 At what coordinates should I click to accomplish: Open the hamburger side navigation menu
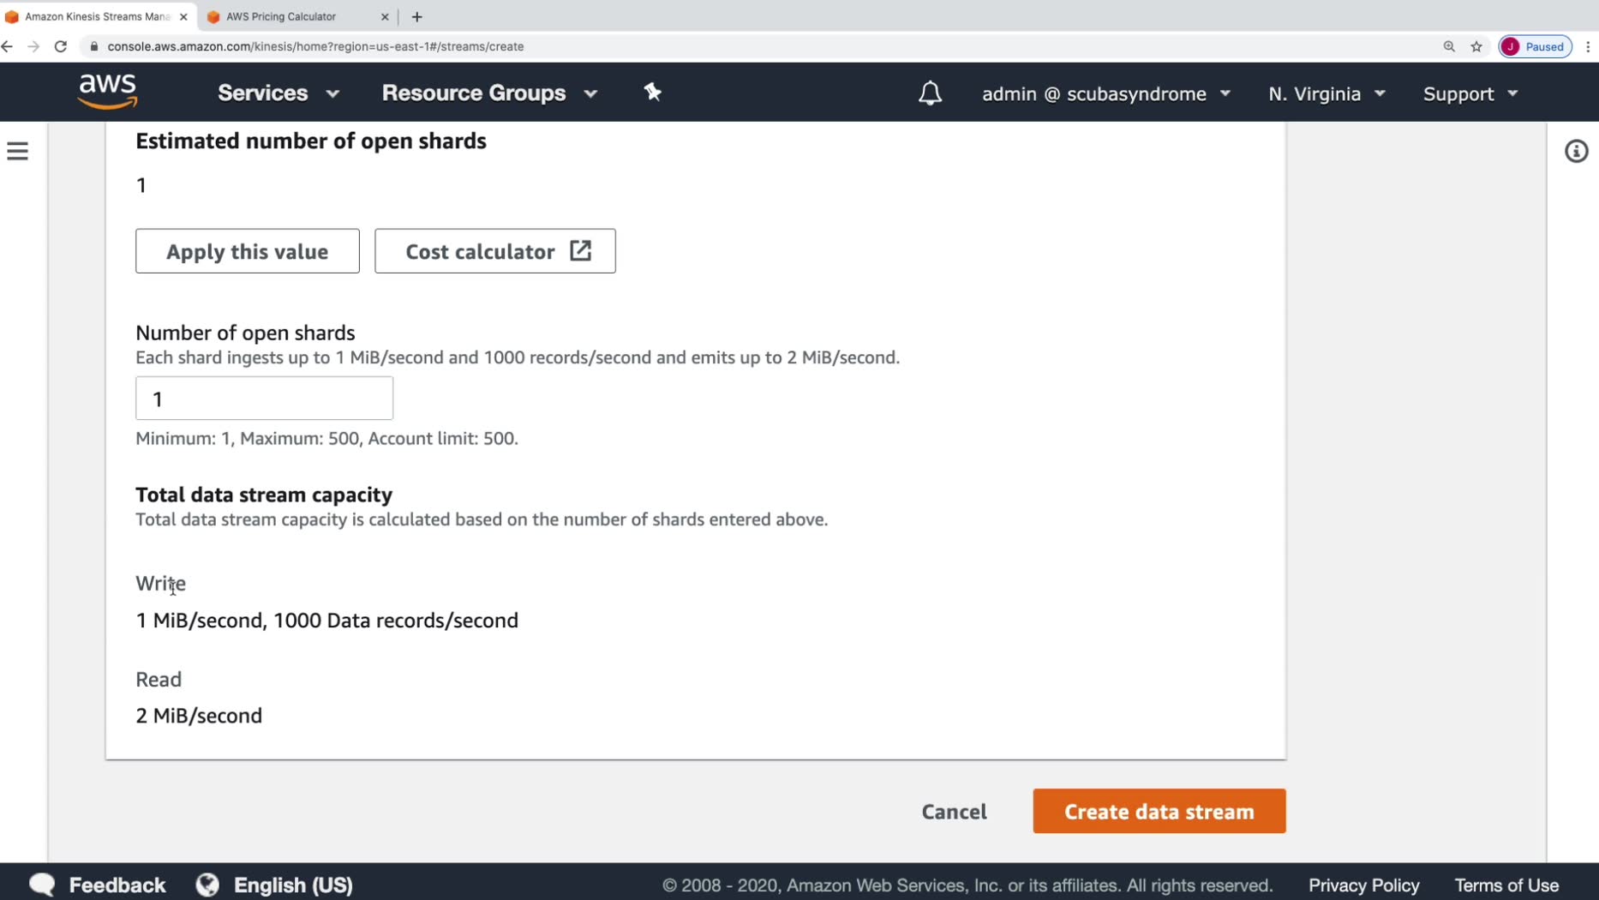[x=18, y=152]
